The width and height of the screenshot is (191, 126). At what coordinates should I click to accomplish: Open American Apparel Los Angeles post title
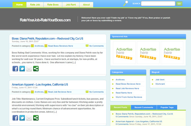click(x=40, y=84)
